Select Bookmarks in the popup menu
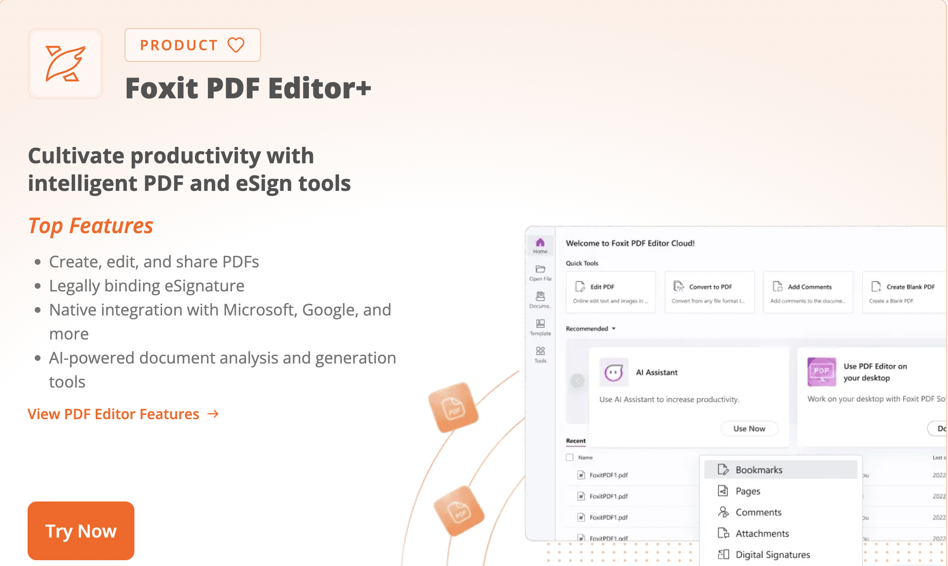This screenshot has width=948, height=566. 781,469
